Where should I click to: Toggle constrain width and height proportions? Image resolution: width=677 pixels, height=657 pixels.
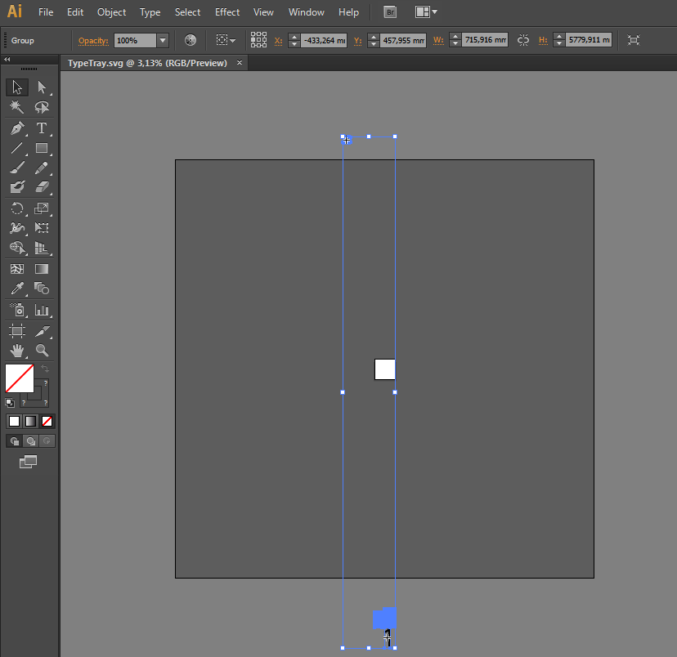click(523, 40)
